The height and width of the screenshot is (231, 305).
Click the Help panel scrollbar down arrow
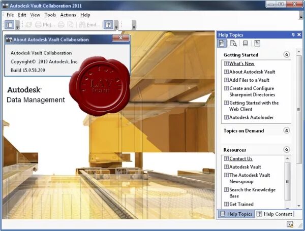pyautogui.click(x=299, y=206)
